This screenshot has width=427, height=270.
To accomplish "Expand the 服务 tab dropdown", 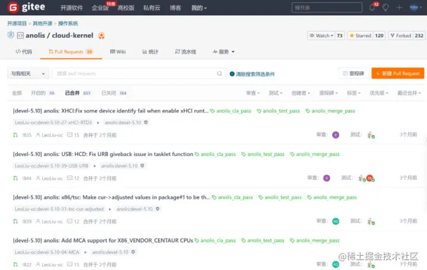I will [224, 52].
